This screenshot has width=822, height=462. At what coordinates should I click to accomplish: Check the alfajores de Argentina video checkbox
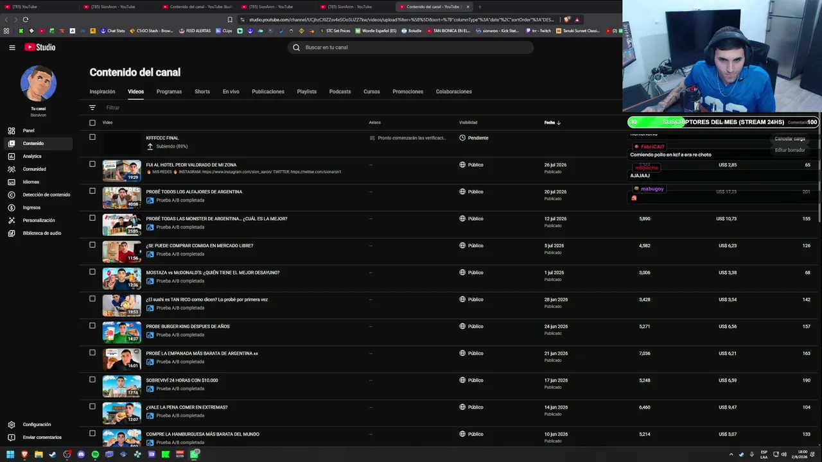(92, 191)
